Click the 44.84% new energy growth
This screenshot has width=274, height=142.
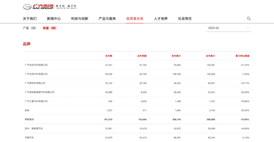click(245, 128)
